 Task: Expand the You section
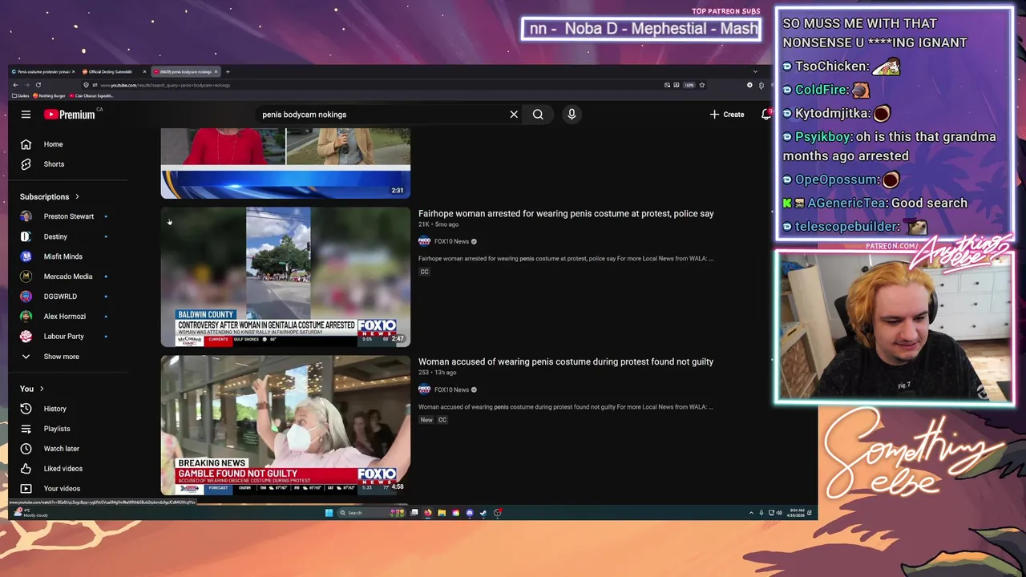[32, 389]
